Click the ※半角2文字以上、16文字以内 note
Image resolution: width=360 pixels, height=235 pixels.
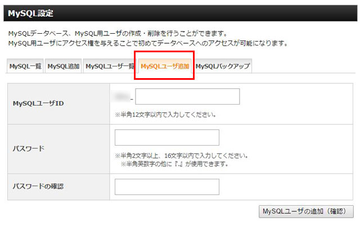pos(182,156)
